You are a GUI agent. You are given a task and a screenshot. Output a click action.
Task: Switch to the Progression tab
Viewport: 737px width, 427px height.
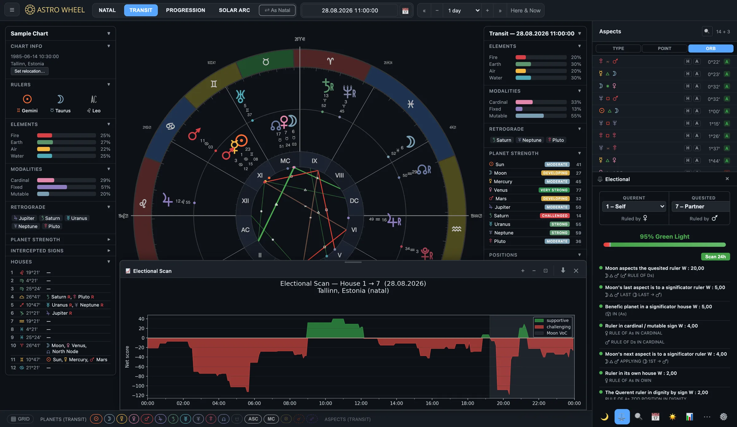click(x=185, y=10)
